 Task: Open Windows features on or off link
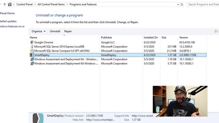point(12,26)
